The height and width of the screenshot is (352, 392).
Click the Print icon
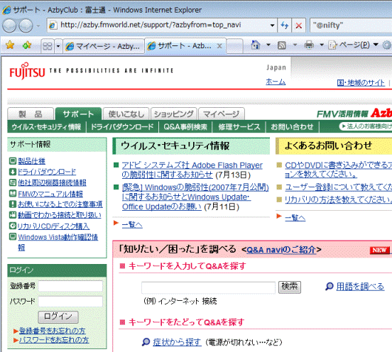click(x=309, y=45)
